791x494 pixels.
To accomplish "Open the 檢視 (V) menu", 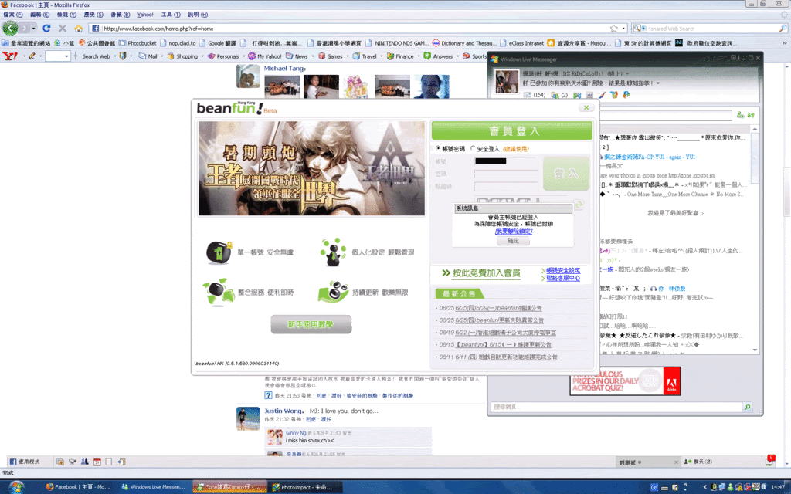I will (x=66, y=15).
